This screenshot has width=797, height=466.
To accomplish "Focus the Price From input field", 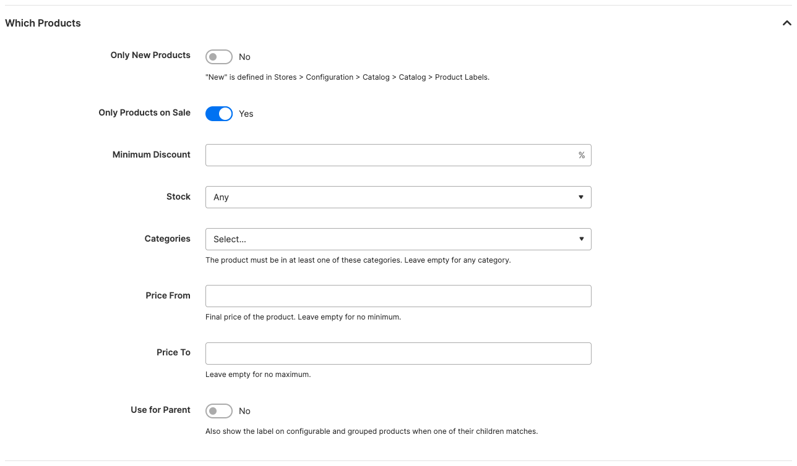I will (398, 296).
